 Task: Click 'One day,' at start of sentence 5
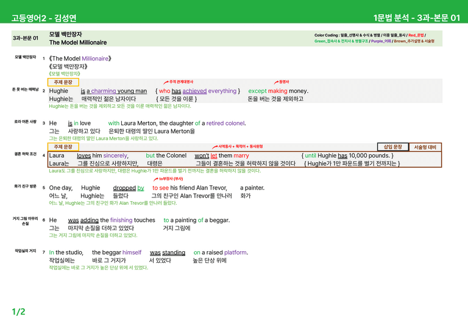61,188
